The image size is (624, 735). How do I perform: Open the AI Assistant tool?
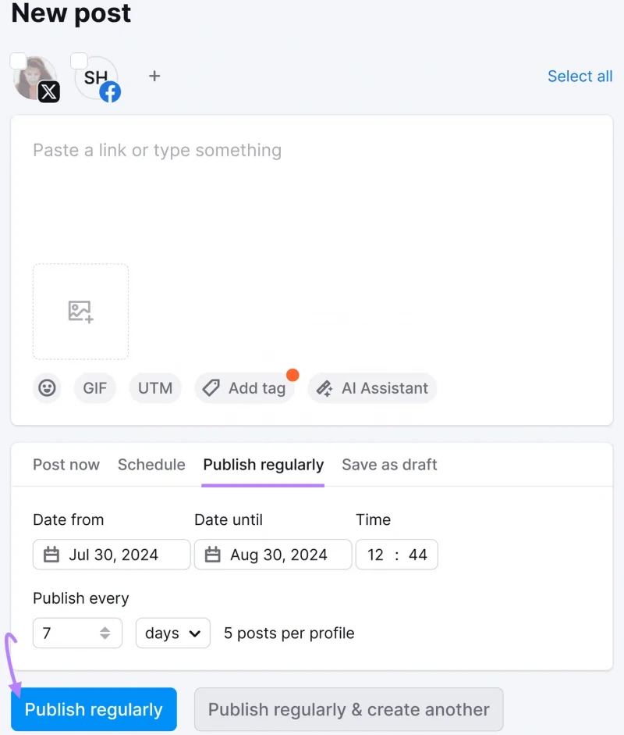tap(372, 388)
